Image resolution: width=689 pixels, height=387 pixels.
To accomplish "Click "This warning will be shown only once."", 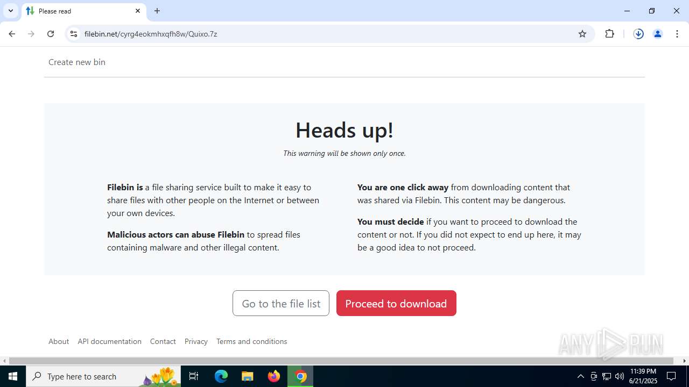I will pos(344,153).
